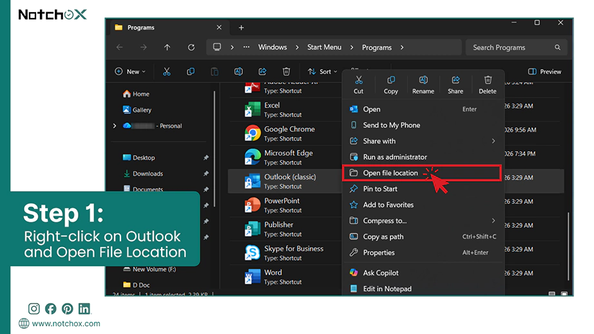Click Delete at the top of the context menu
594x334 pixels.
pos(488,85)
